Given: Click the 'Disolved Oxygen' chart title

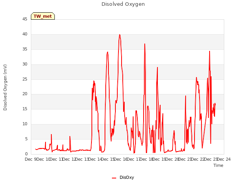Looking at the screenshot, I should pyautogui.click(x=123, y=4).
